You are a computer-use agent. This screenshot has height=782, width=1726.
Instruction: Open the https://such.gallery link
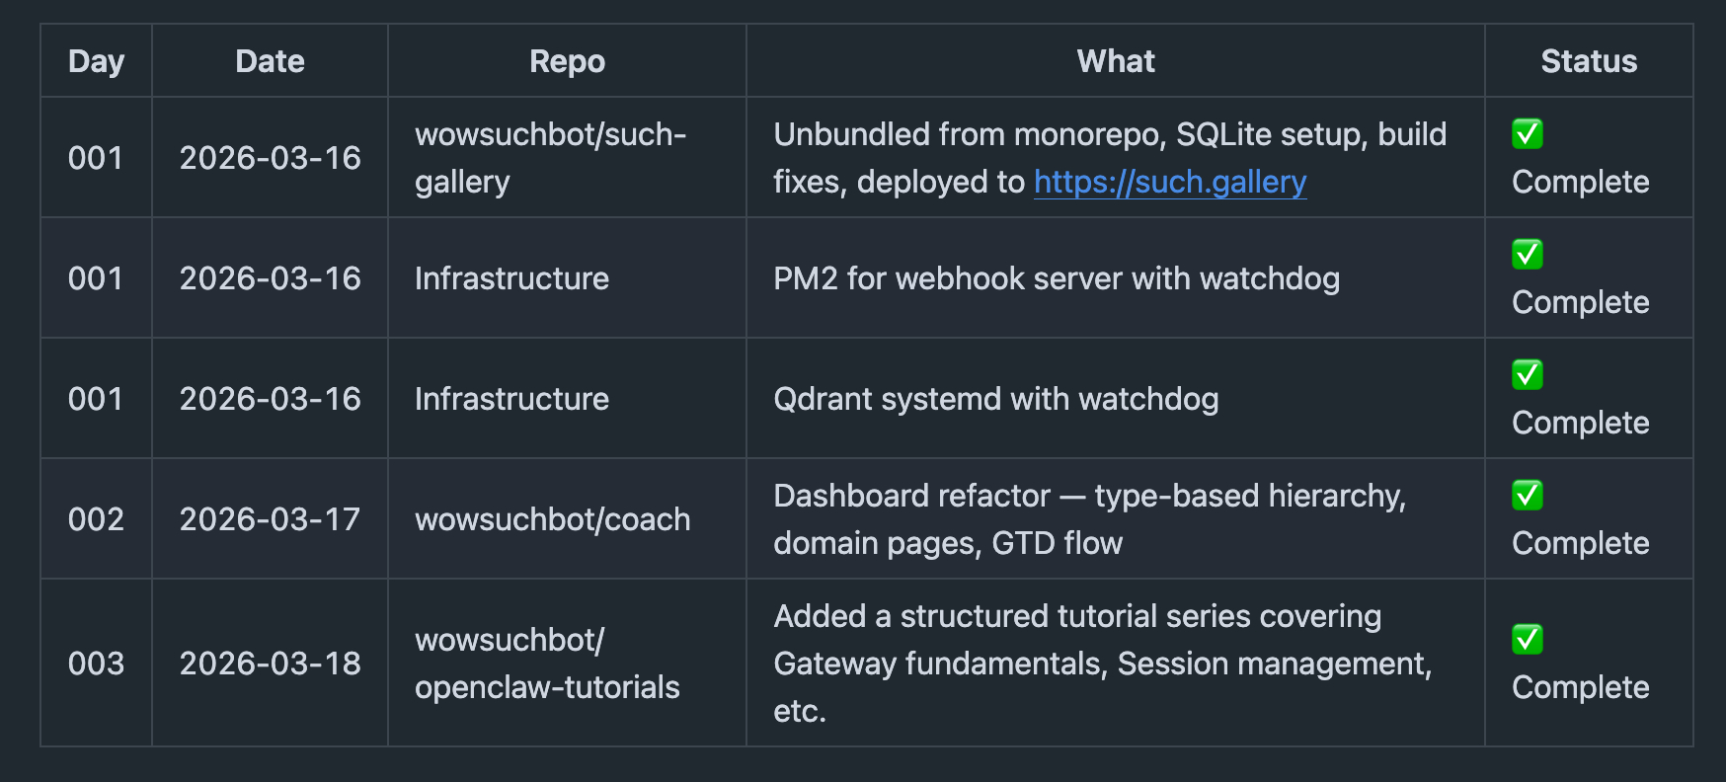pos(1169,182)
